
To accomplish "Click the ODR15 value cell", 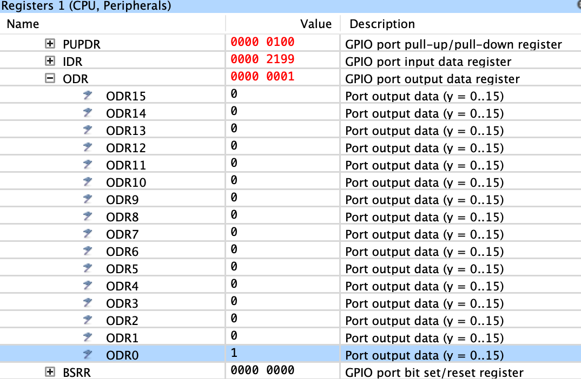I will tap(283, 94).
